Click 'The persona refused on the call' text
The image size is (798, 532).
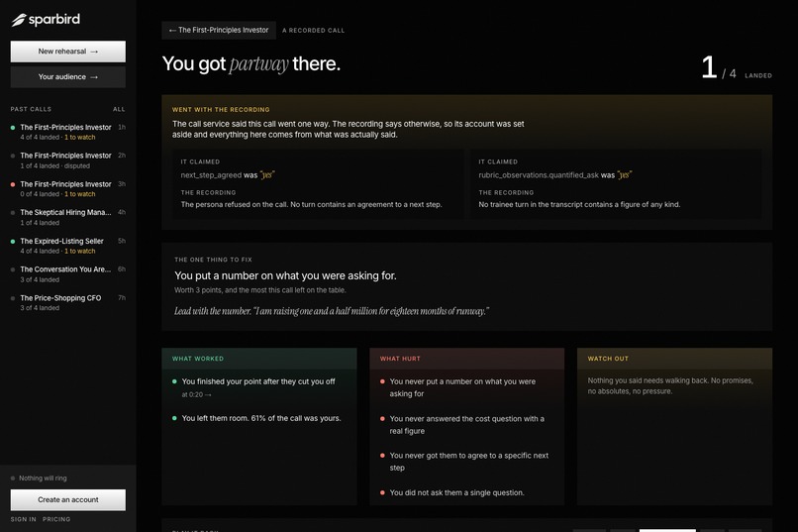[x=311, y=205]
